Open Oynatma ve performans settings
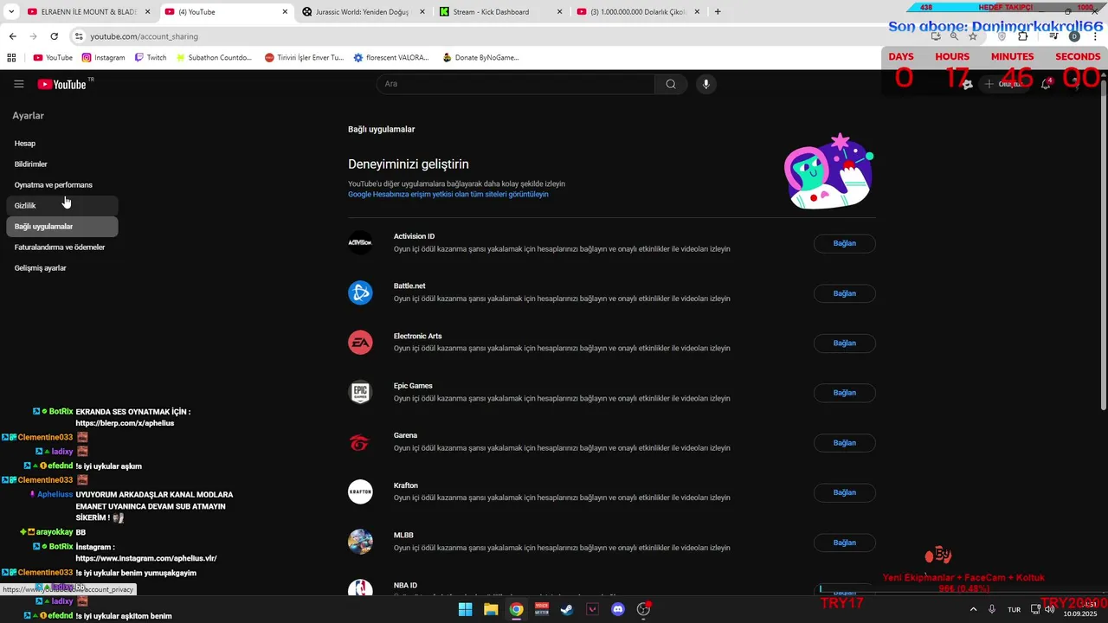This screenshot has width=1108, height=623. coord(61,184)
